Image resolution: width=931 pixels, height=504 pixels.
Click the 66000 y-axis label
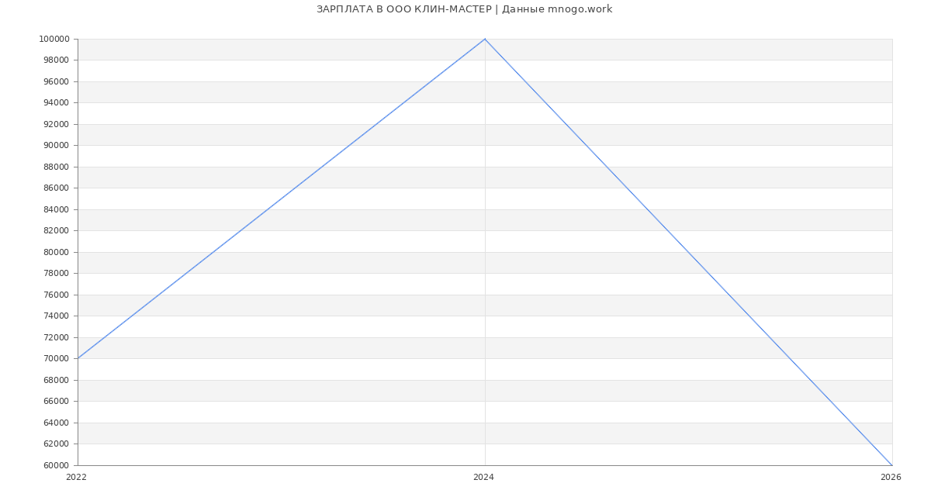pyautogui.click(x=57, y=402)
